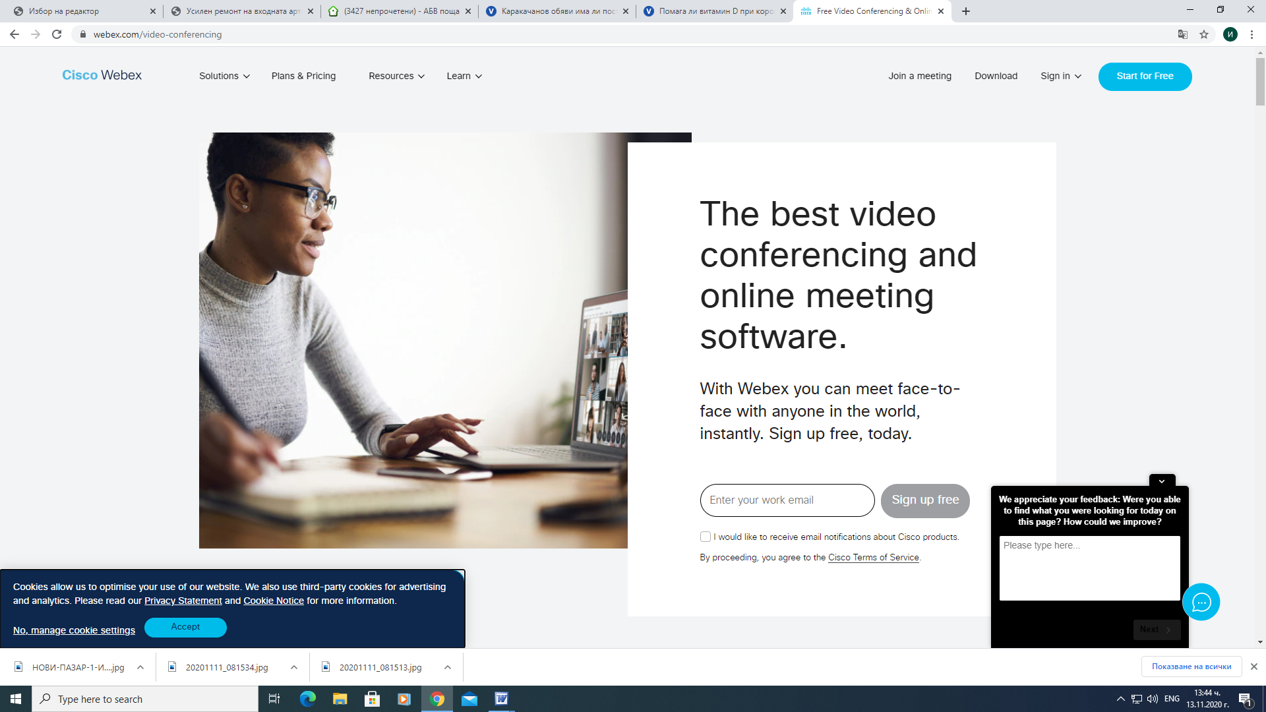Click Next in the feedback widget

(x=1157, y=630)
